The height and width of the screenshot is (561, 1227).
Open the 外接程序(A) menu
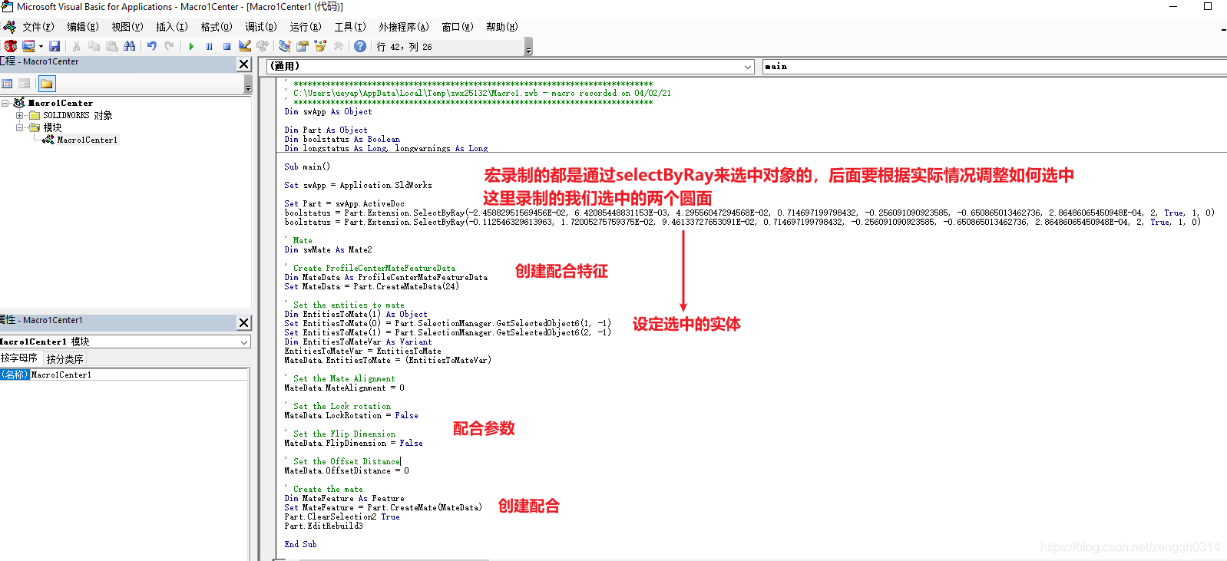[x=403, y=27]
